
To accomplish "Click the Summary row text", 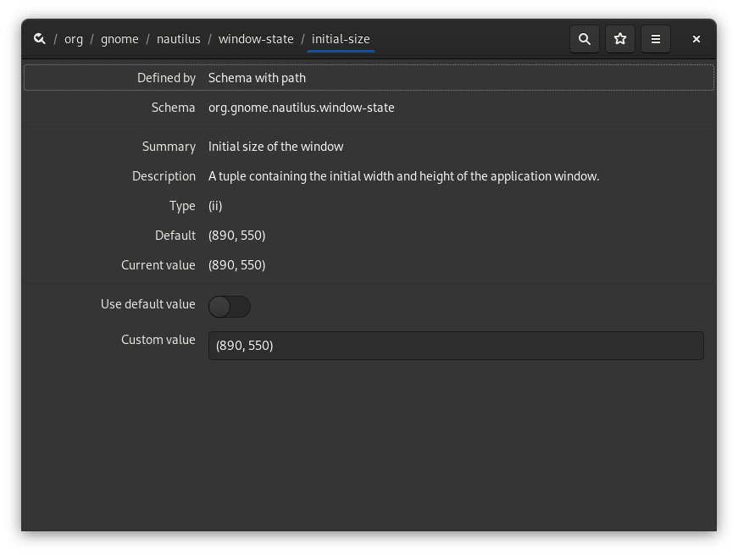I will [369, 146].
